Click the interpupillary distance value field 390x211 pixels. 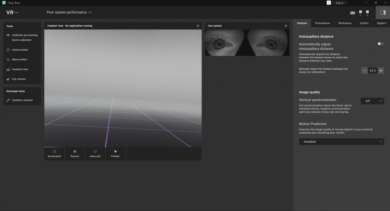pyautogui.click(x=372, y=70)
